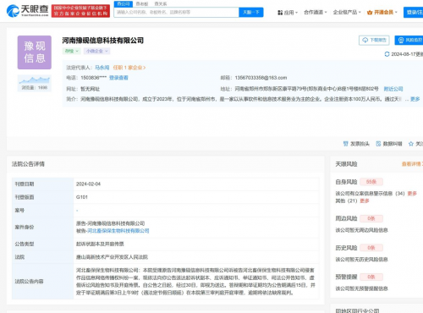Click the 数据纠错 data correction icon

pos(378,144)
